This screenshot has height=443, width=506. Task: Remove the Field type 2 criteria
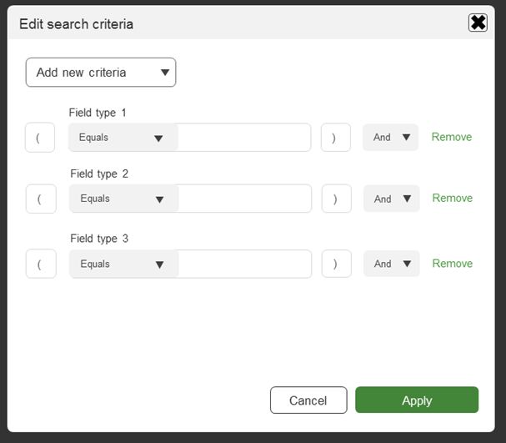click(x=453, y=198)
